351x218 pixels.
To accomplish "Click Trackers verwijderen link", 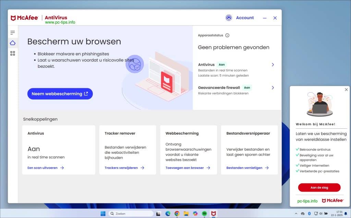I will click(x=121, y=168).
